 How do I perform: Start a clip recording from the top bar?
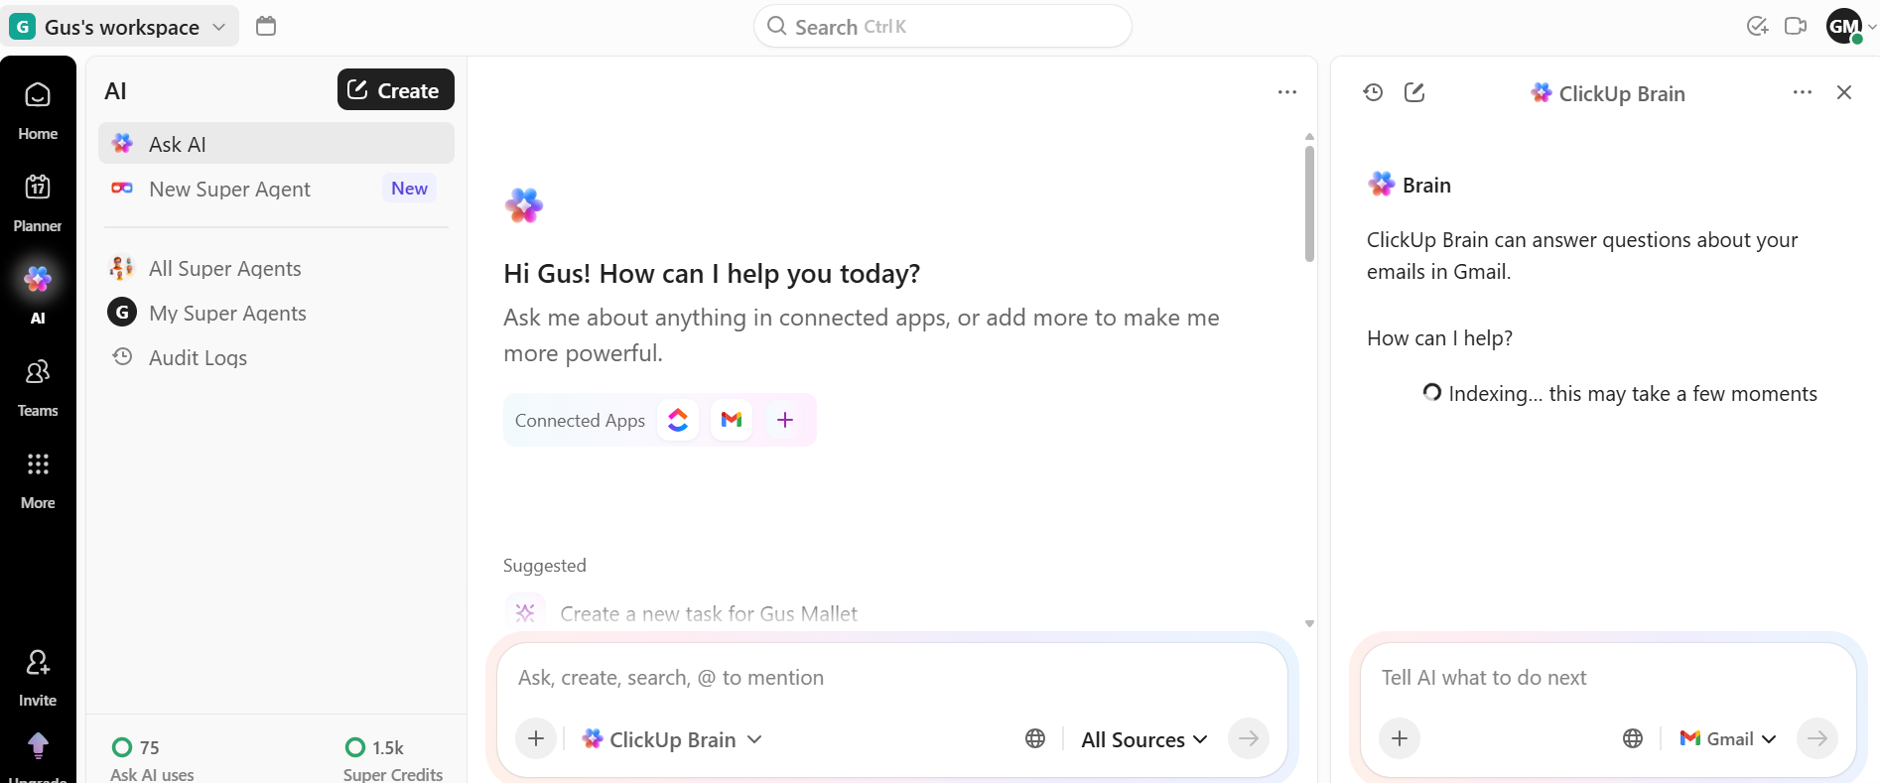click(1797, 26)
